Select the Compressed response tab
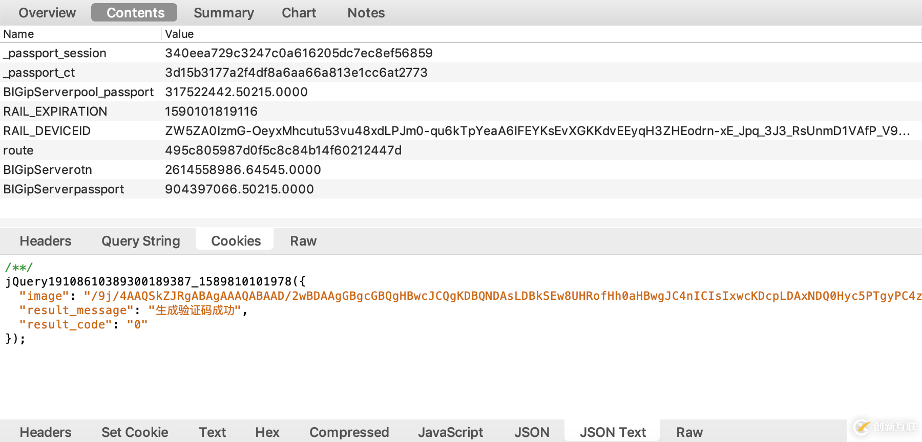 pyautogui.click(x=349, y=432)
